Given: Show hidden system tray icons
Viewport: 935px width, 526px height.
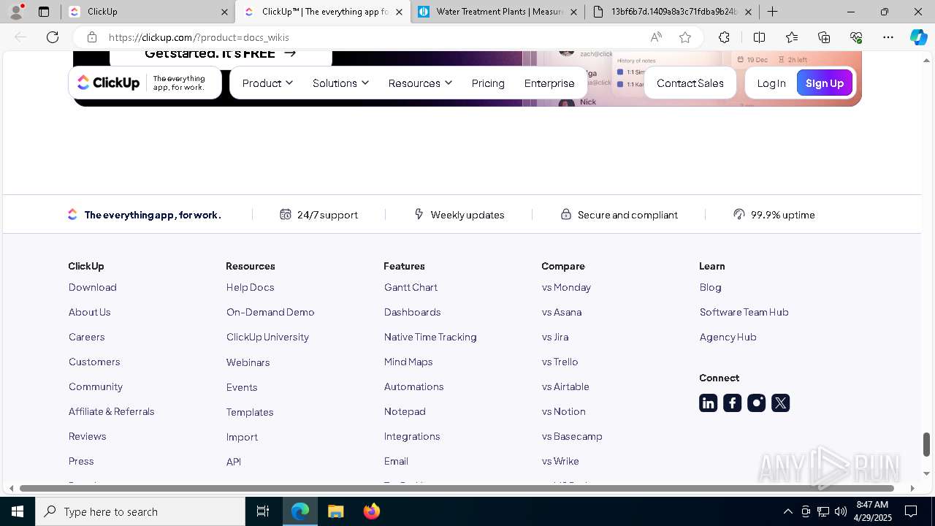Looking at the screenshot, I should [787, 511].
